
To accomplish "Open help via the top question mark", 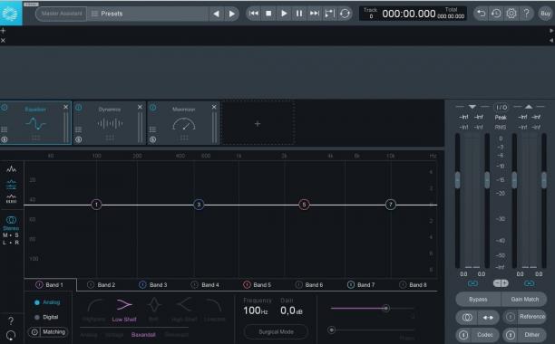I will click(x=527, y=14).
